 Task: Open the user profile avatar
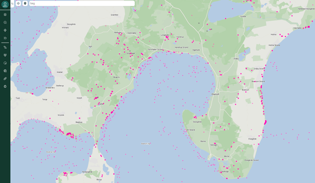(5, 4)
